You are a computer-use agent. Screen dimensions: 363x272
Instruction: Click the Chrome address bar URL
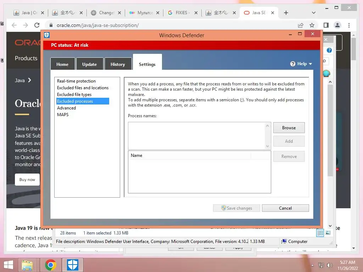point(98,25)
